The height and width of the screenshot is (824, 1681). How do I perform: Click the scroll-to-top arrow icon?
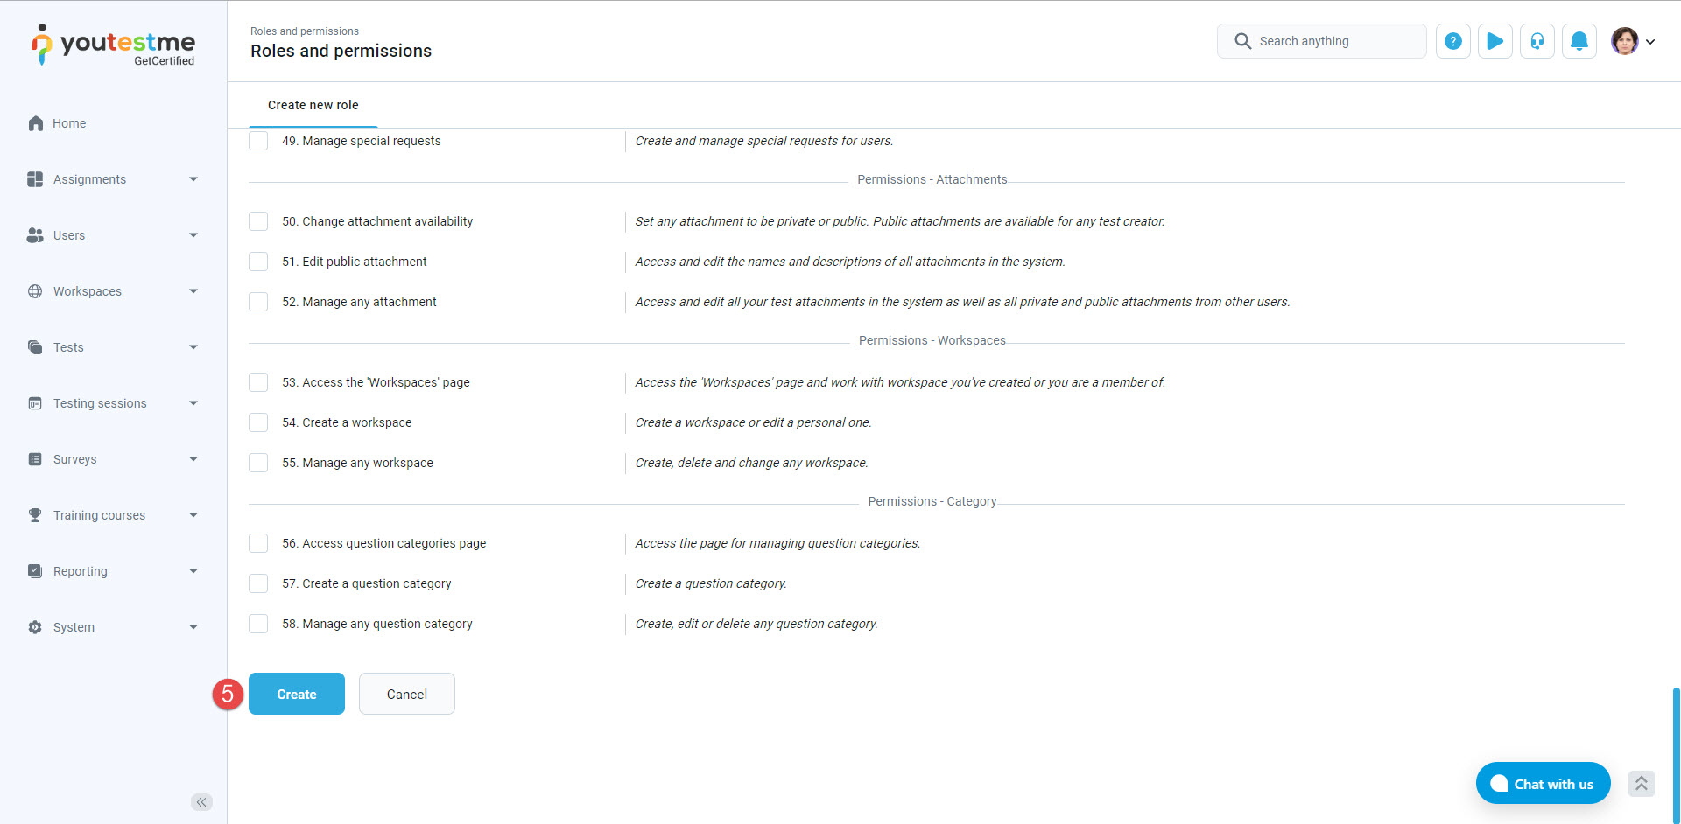click(x=1641, y=784)
